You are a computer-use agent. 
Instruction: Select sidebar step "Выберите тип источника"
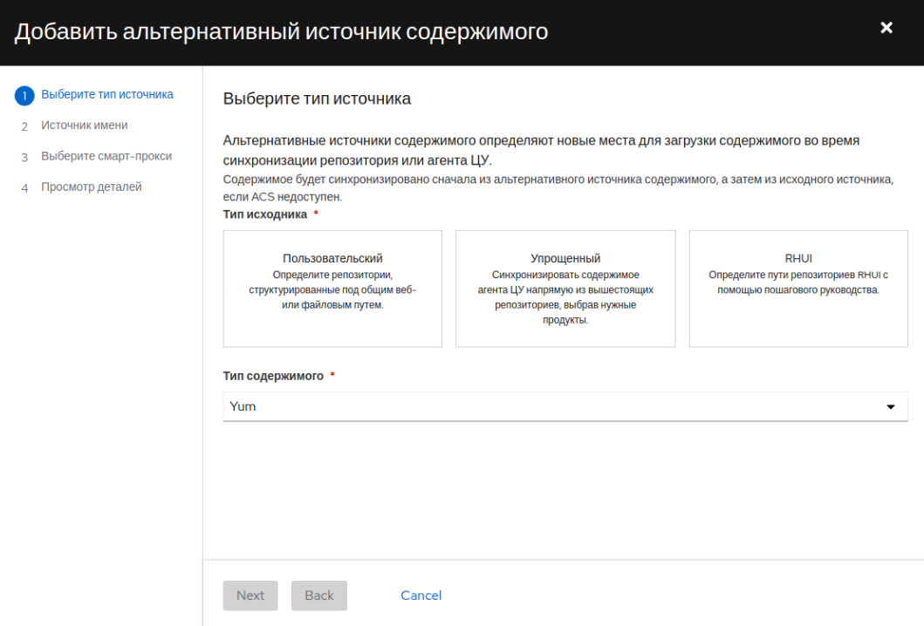[106, 95]
